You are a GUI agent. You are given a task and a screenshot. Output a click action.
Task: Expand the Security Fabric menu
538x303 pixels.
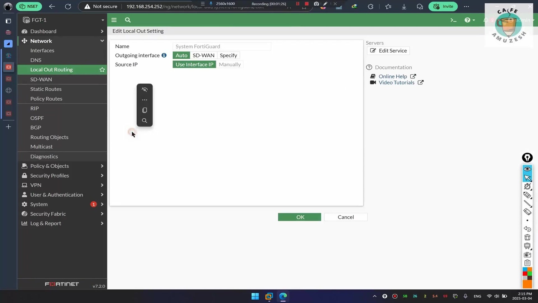62,214
